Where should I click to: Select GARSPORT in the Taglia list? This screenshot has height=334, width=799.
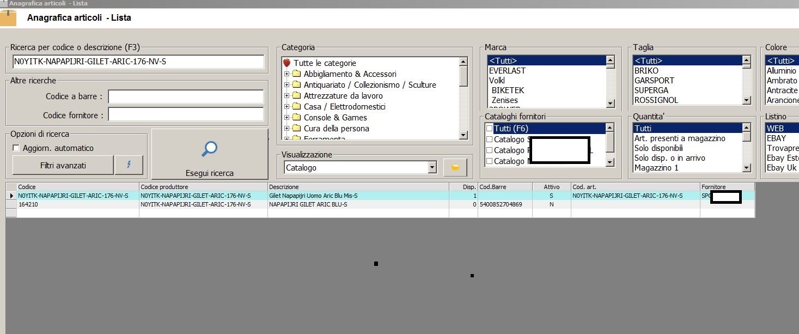pos(654,81)
